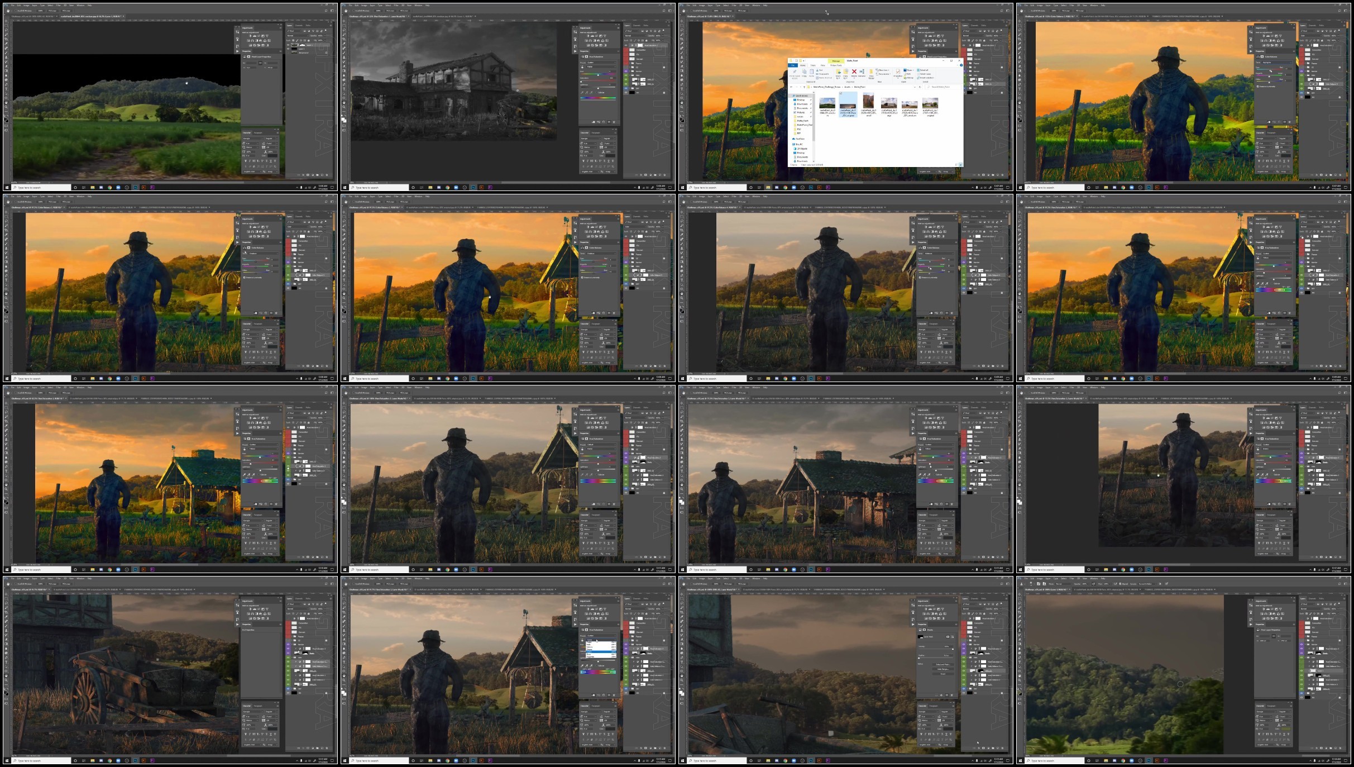The height and width of the screenshot is (767, 1354).
Task: Expand File Explorer address bar history dropdown
Action: point(915,87)
